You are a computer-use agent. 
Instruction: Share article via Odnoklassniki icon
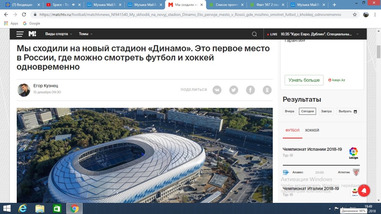pyautogui.click(x=267, y=90)
